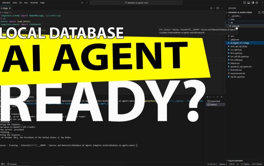This screenshot has height=166, width=264.
Task: Collapse the db folder
Action: tap(231, 23)
